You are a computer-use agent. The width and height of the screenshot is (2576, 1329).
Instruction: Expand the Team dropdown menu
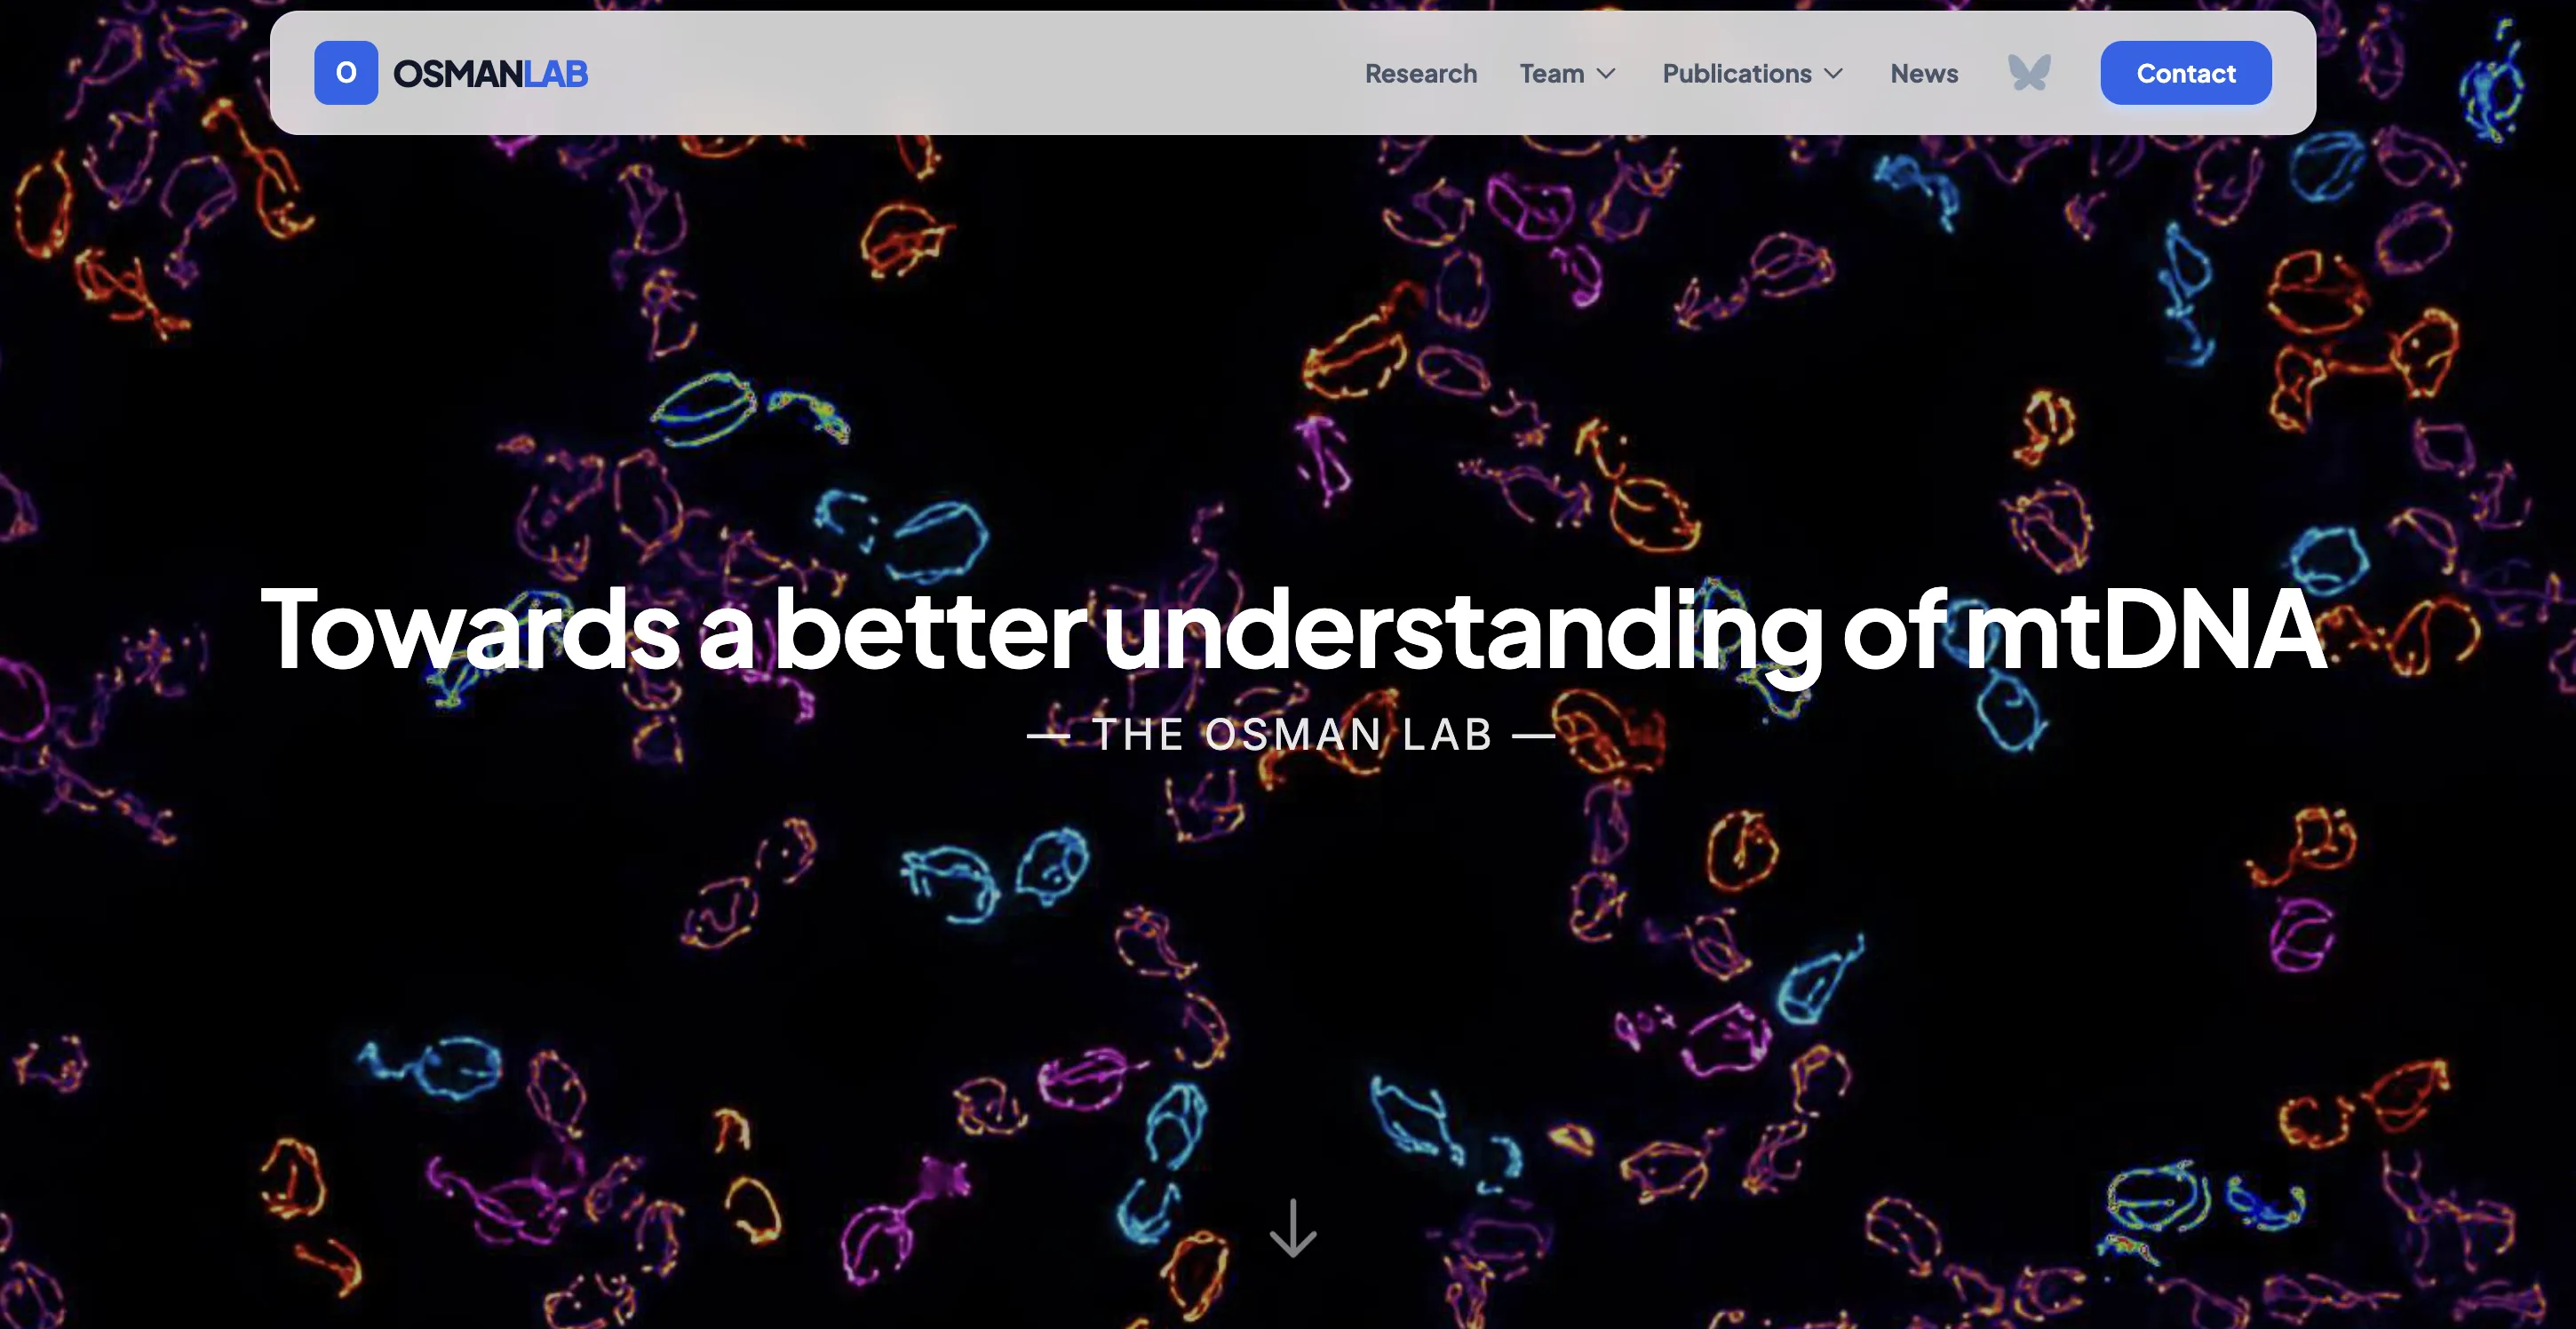[x=1567, y=73]
